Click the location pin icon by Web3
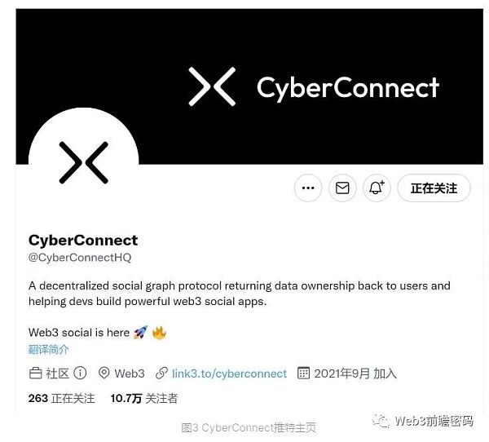Screen dimensions: 489x442 (x=104, y=373)
